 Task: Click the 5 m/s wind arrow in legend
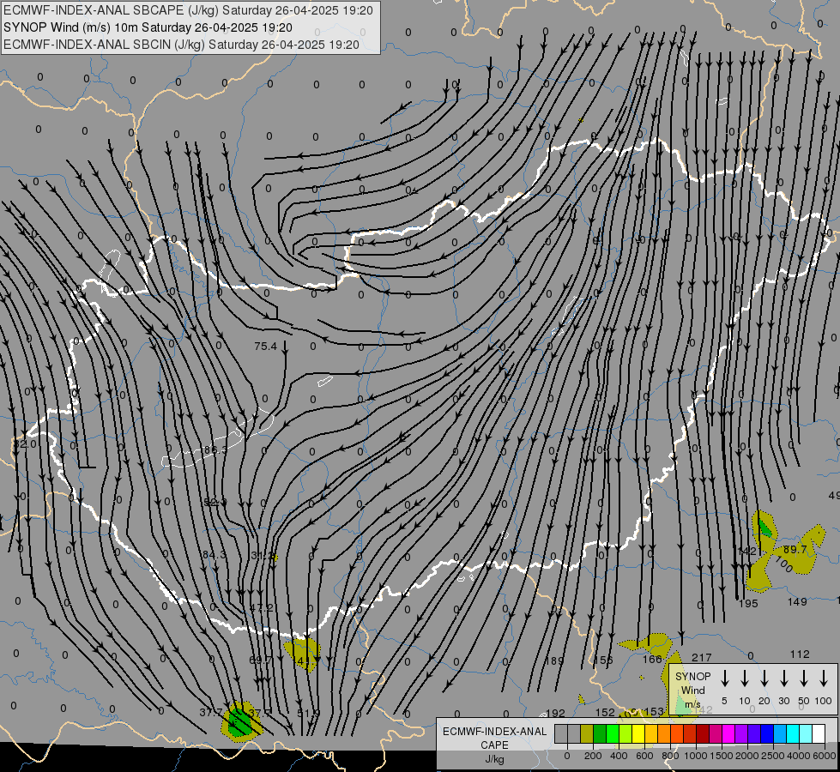[x=724, y=679]
